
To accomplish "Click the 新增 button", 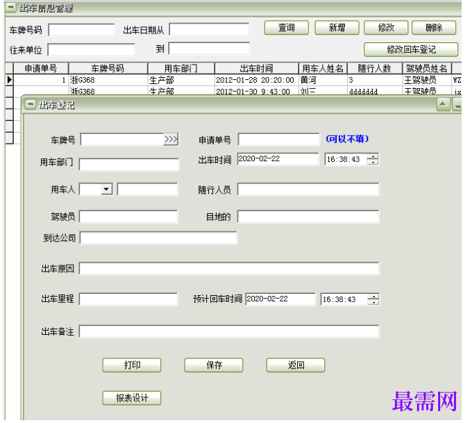I will [x=337, y=28].
